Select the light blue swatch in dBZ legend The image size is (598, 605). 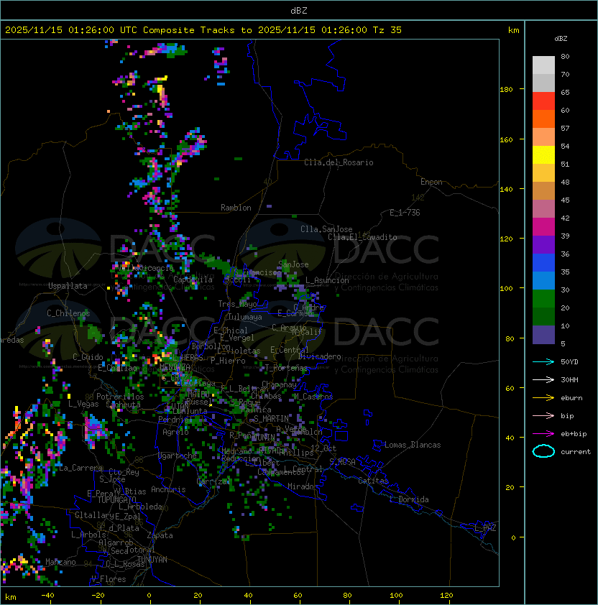pos(543,280)
